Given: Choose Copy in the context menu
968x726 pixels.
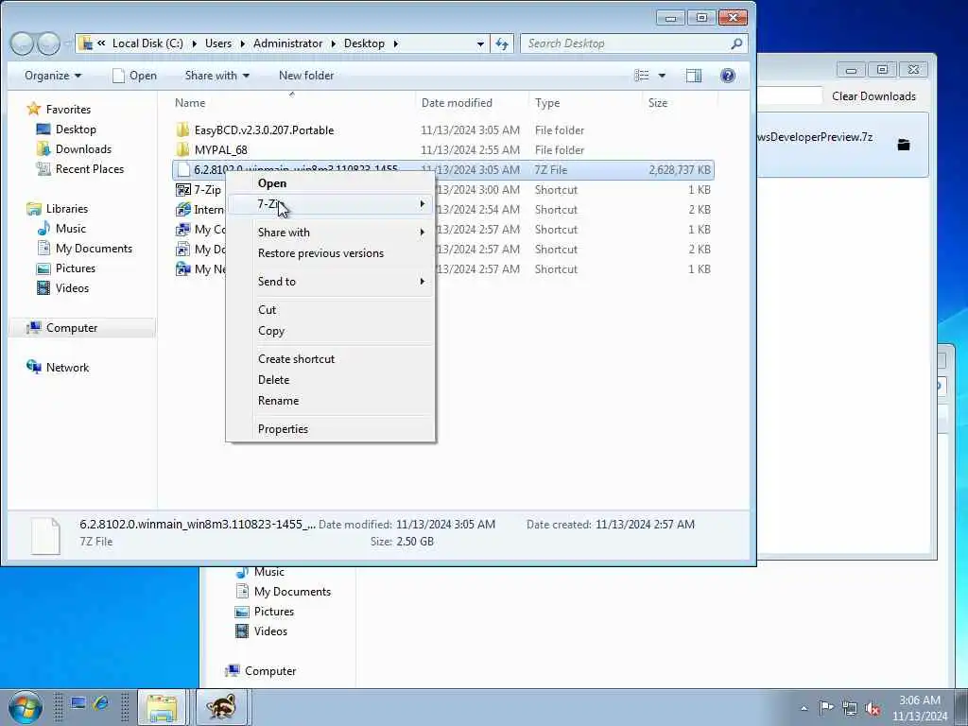Looking at the screenshot, I should (332, 331).
